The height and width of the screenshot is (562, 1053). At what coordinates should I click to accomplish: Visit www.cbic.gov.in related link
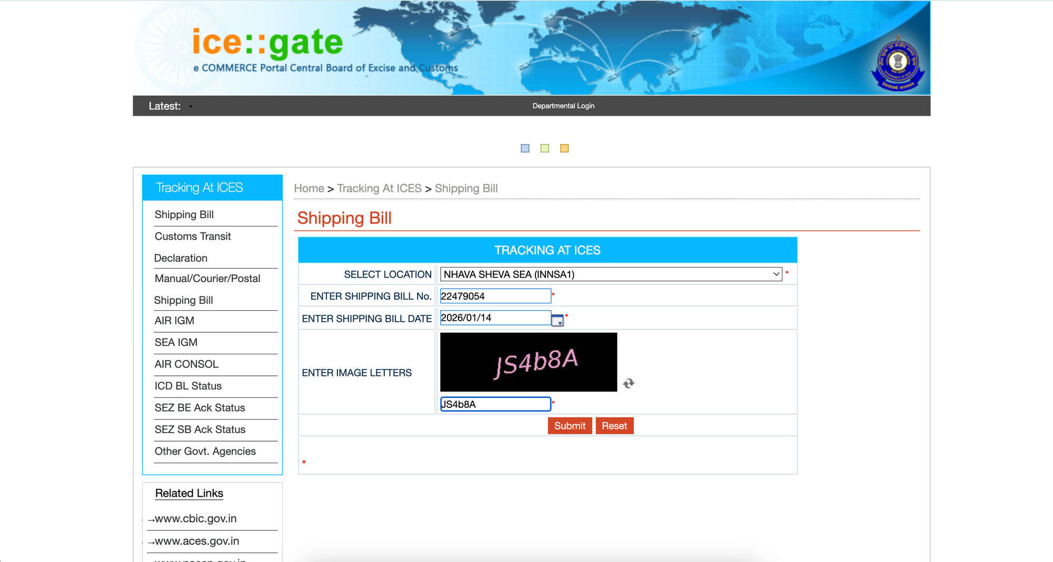(196, 519)
